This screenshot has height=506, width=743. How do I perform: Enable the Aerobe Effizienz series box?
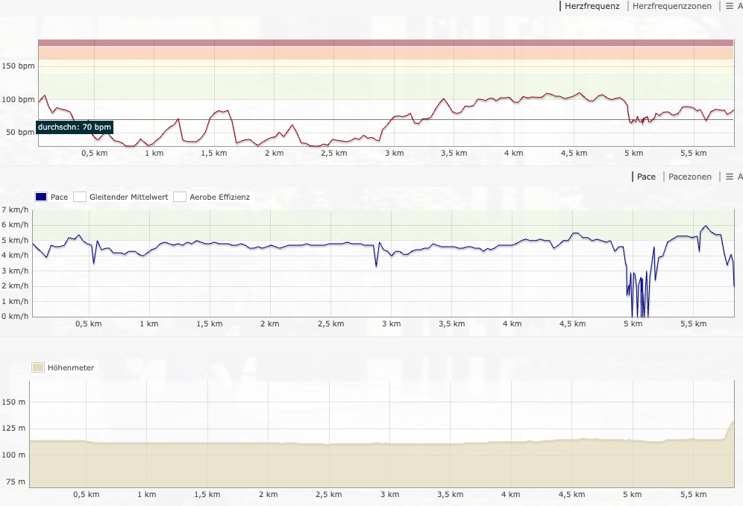[x=180, y=197]
